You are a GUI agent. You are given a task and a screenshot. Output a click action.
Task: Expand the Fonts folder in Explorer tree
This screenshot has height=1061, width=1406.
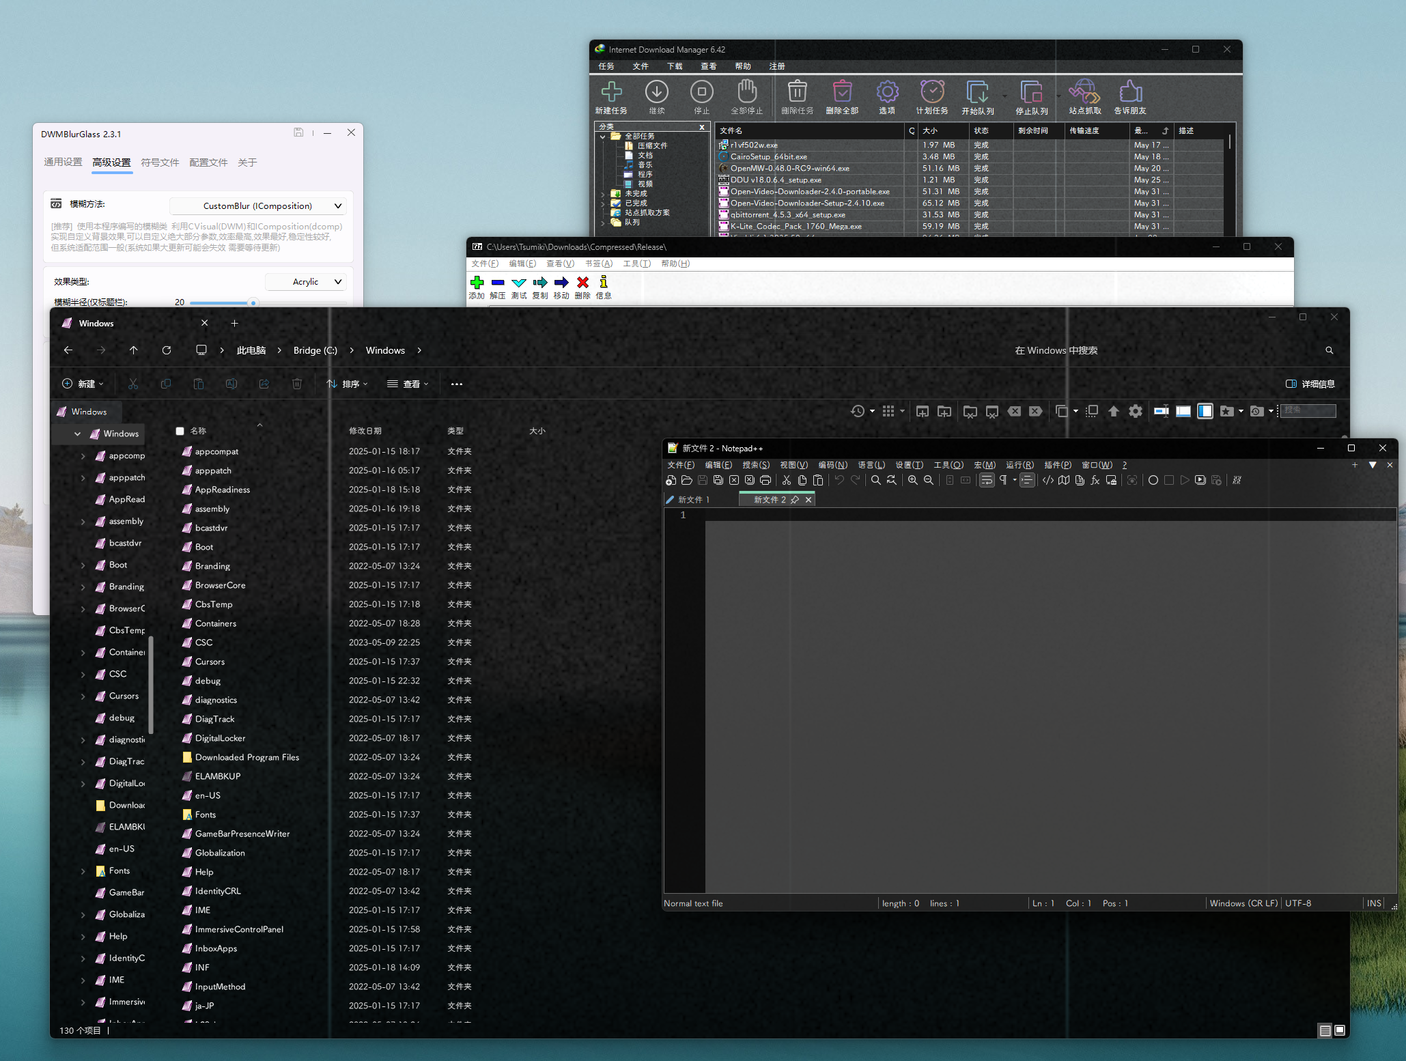point(83,871)
